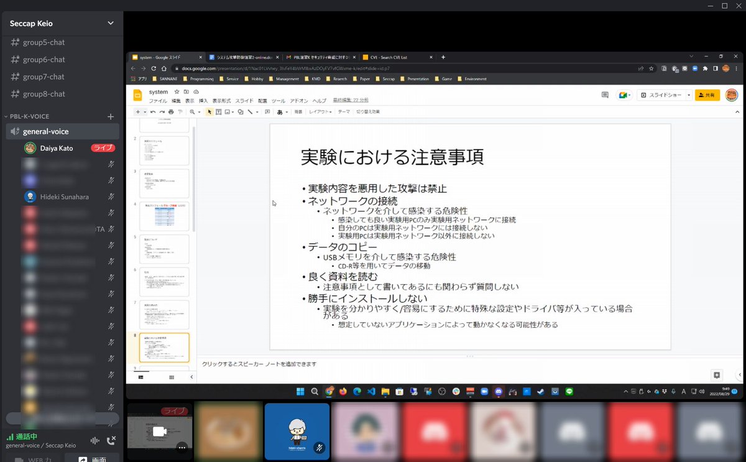Click the テーマ toolbar button

[344, 112]
